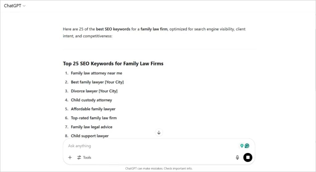
Task: Stop generating with the black stop button
Action: 248,157
